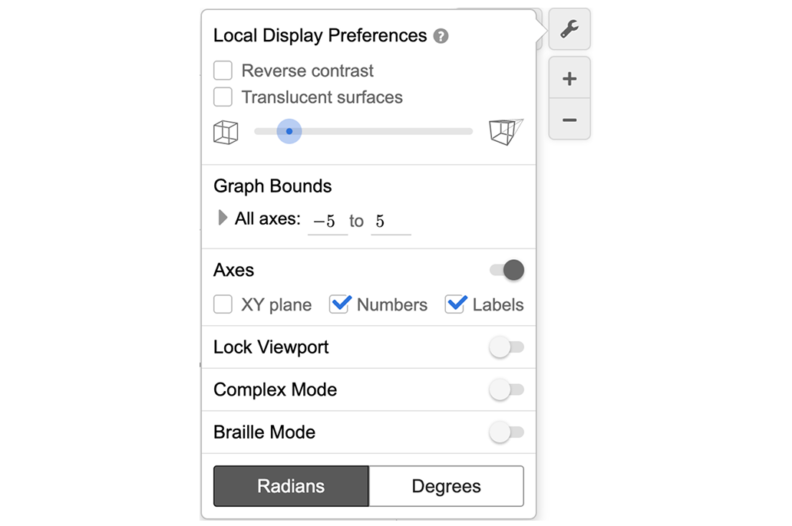This screenshot has height=526, width=792.
Task: Zoom in with the plus button
Action: tap(569, 79)
